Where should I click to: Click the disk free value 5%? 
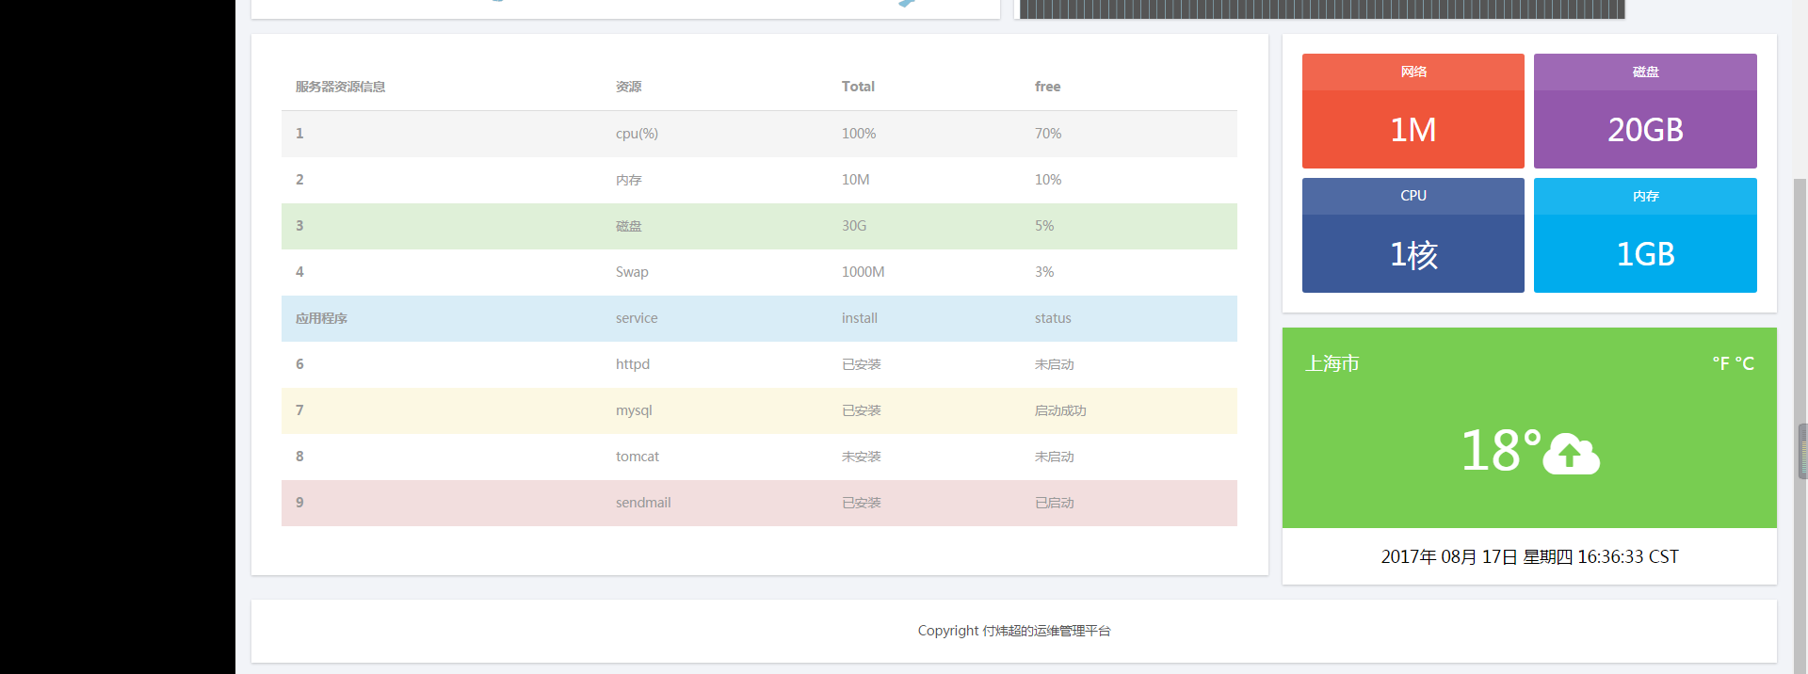[x=1044, y=226]
